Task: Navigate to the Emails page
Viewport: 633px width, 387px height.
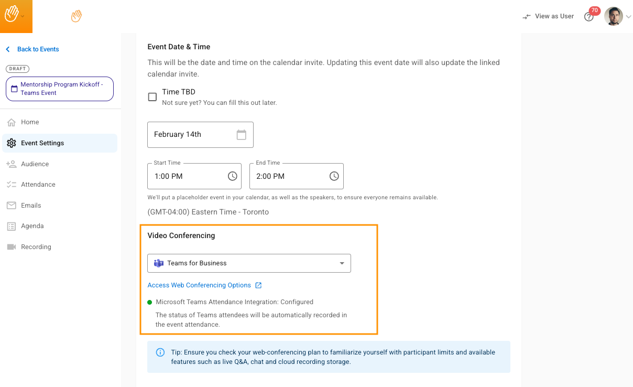Action: click(31, 206)
